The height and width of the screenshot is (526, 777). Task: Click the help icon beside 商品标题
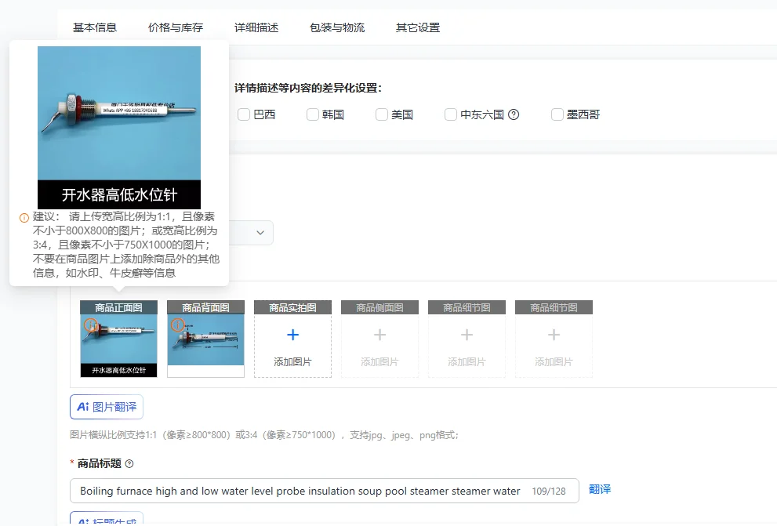(x=129, y=464)
